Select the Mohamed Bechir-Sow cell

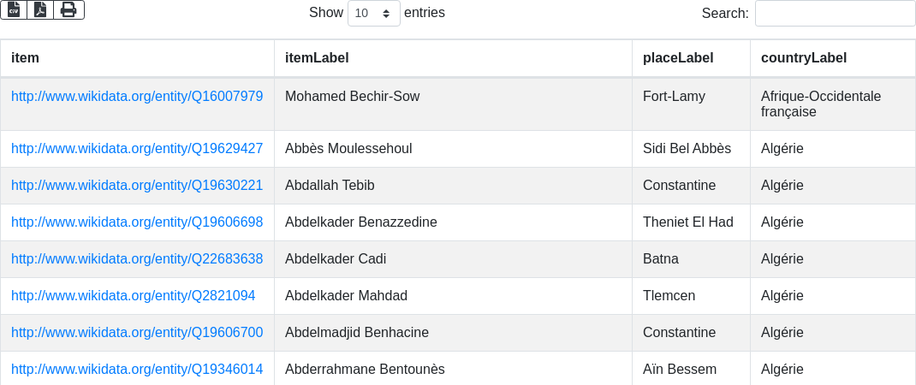click(x=454, y=104)
